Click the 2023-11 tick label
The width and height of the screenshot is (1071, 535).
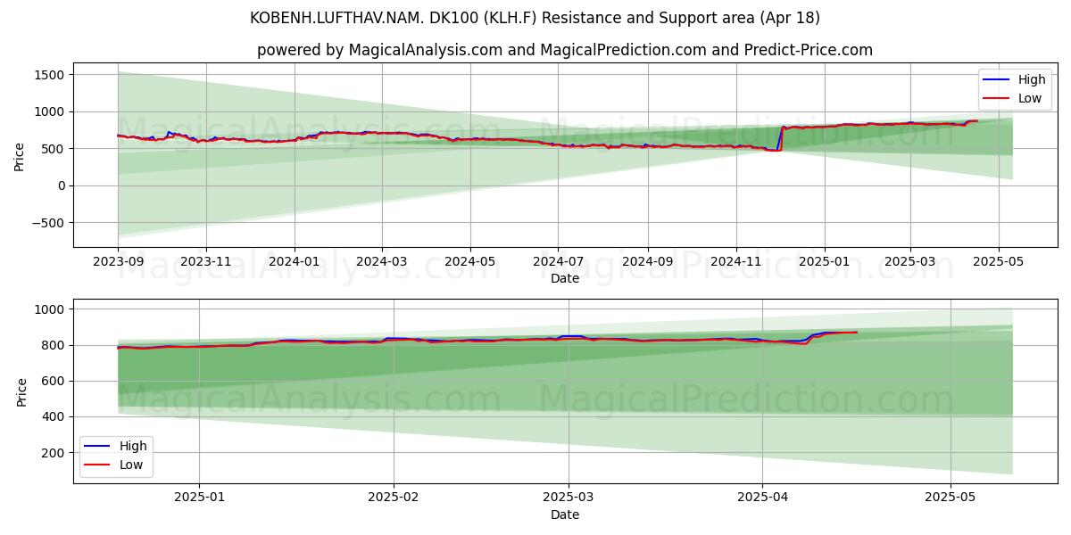pyautogui.click(x=206, y=262)
